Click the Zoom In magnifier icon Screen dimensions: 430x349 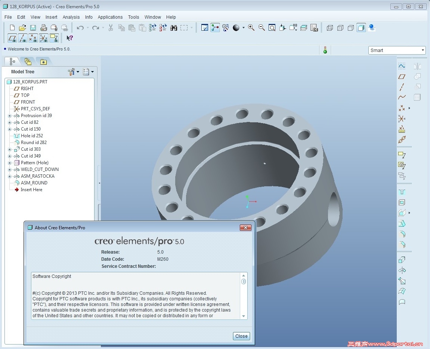point(251,27)
